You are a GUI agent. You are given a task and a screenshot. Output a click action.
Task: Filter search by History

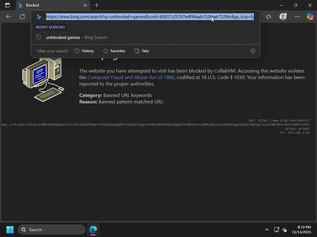(84, 51)
